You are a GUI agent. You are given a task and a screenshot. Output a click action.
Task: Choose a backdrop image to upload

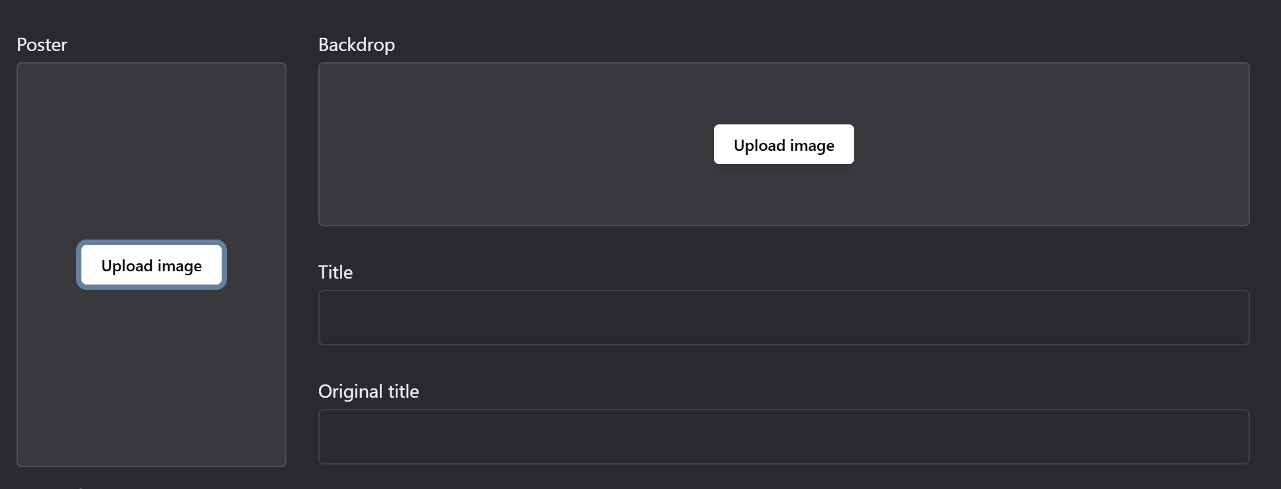point(783,144)
